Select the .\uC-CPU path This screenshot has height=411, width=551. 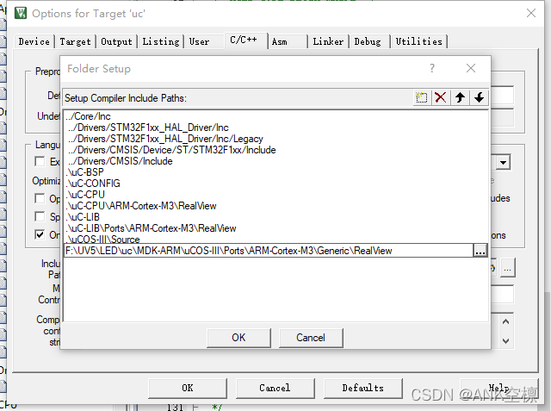coord(275,195)
